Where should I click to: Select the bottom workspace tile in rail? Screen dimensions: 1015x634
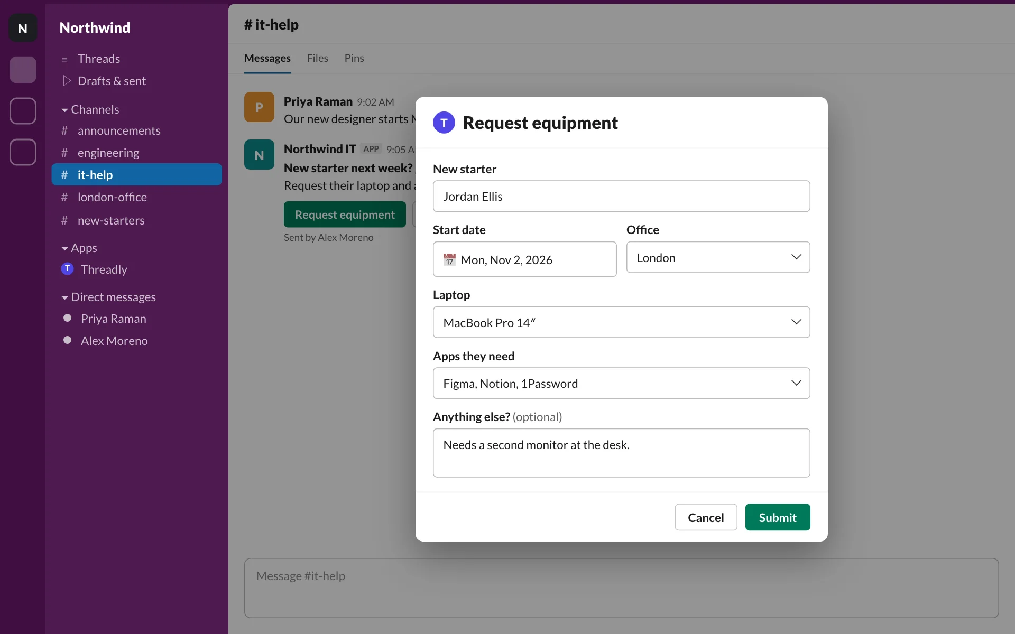pos(23,152)
